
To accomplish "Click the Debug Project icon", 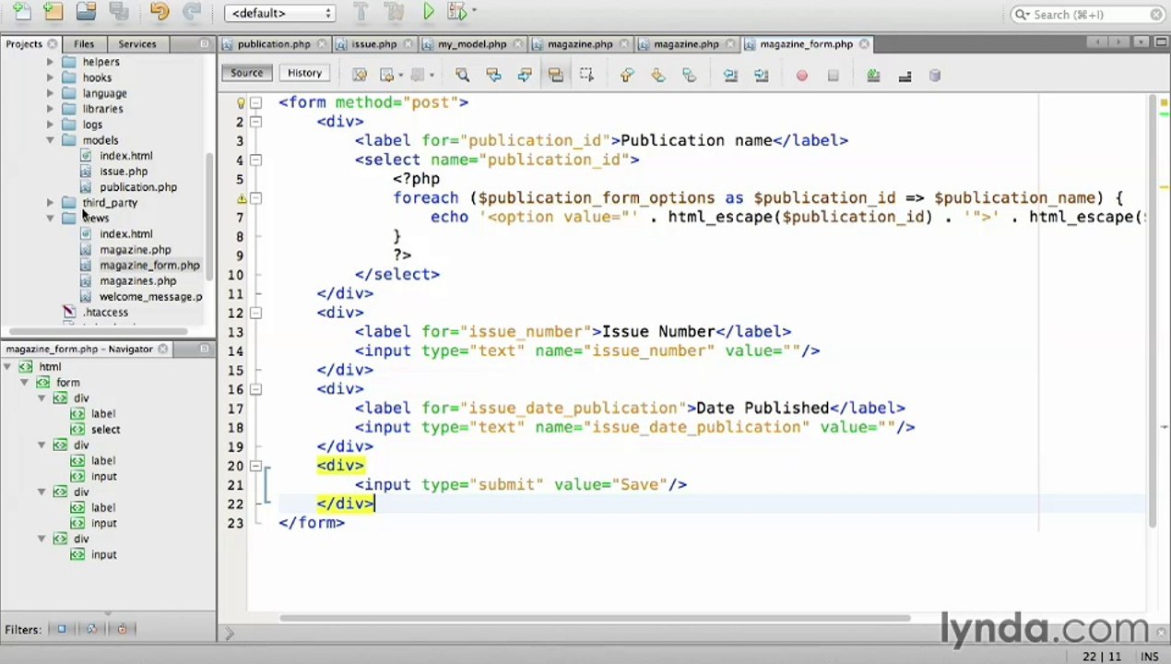I will click(456, 12).
